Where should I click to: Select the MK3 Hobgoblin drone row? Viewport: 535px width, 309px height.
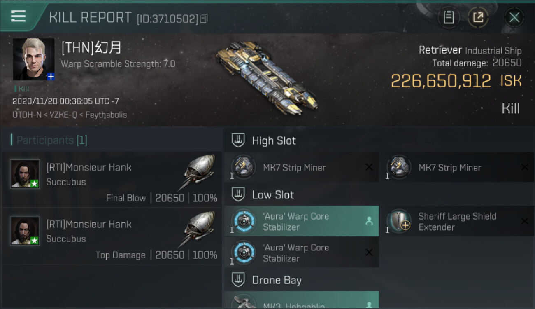click(301, 300)
